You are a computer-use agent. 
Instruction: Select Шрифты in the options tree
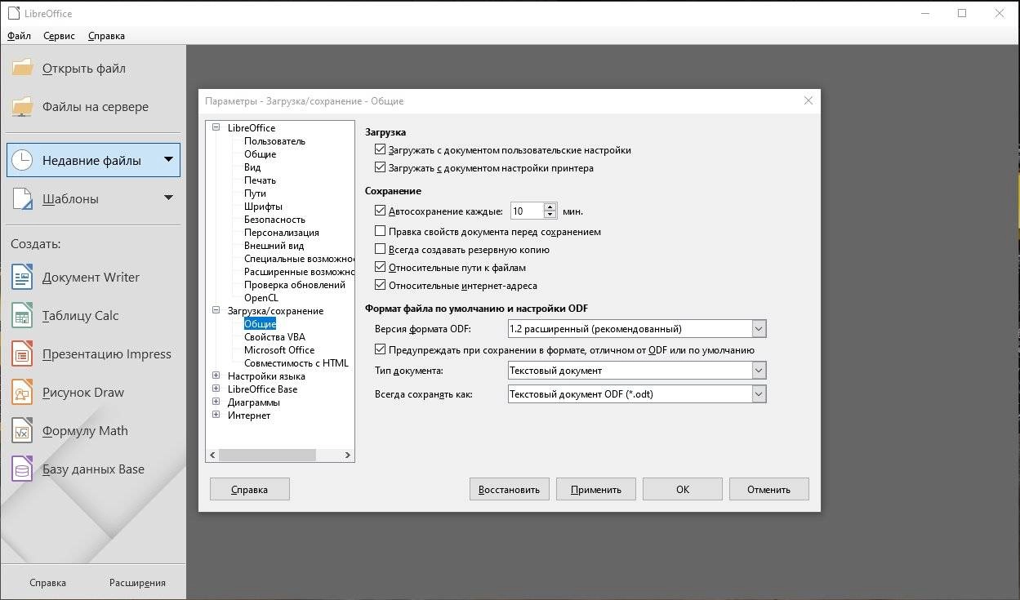tap(263, 206)
